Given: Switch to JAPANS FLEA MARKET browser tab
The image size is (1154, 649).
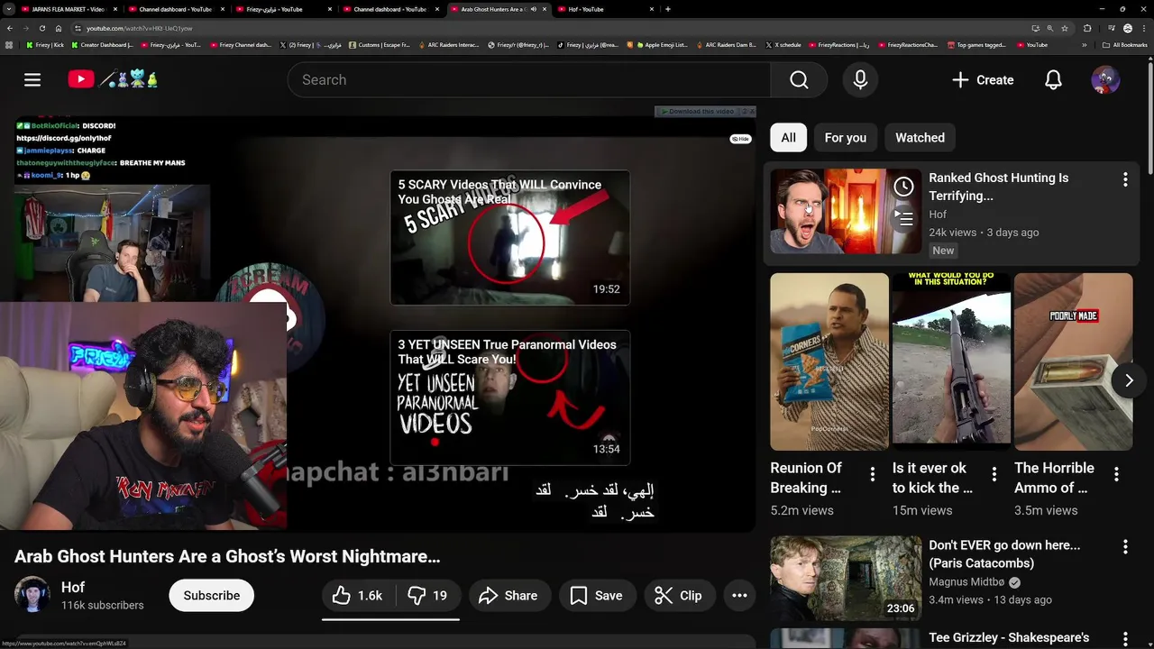Looking at the screenshot, I should pos(68,9).
